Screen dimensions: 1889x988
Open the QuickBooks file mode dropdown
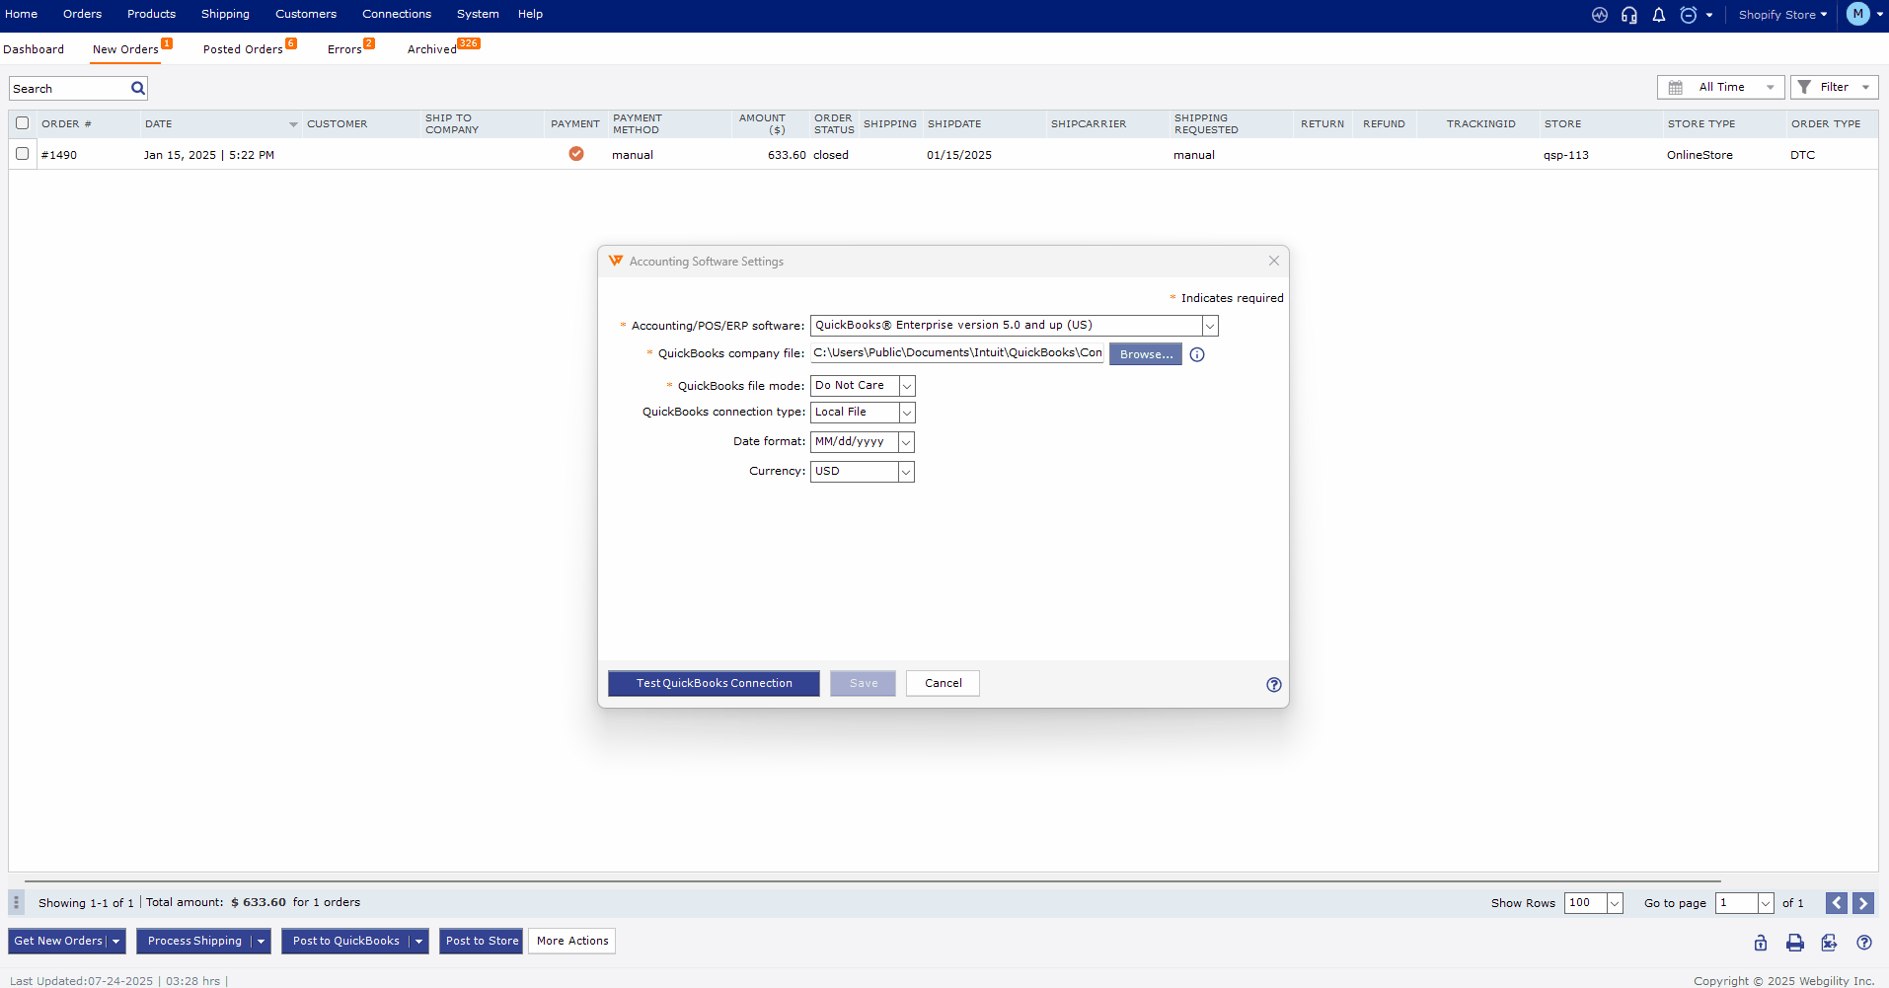(907, 386)
